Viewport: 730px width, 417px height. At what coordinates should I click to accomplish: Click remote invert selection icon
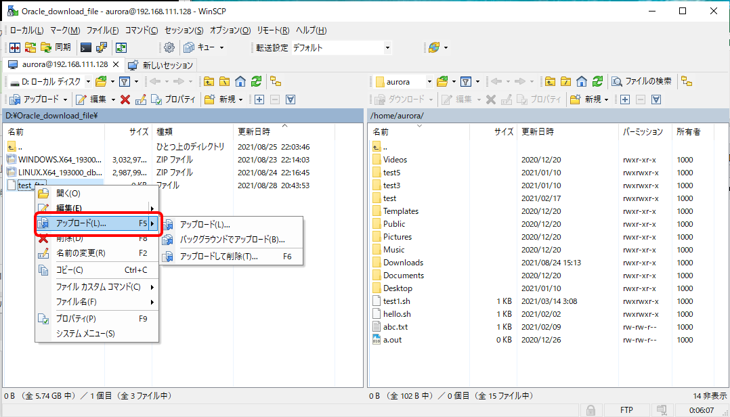click(x=656, y=99)
